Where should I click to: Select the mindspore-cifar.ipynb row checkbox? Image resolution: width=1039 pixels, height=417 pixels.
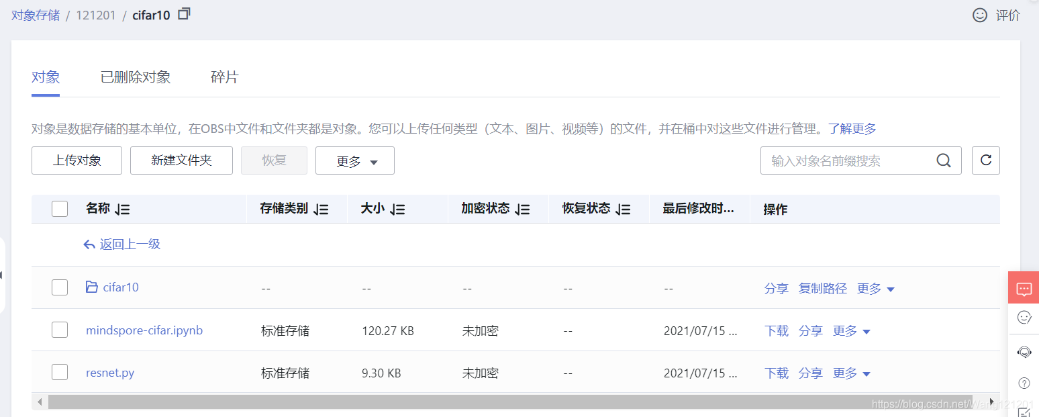pyautogui.click(x=60, y=330)
